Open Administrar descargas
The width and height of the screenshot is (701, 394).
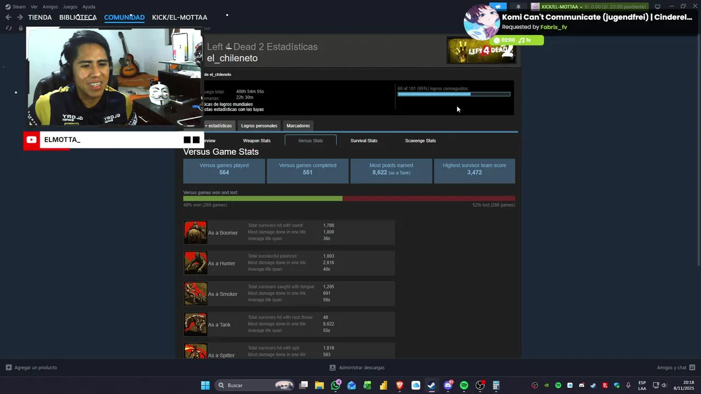tap(357, 368)
